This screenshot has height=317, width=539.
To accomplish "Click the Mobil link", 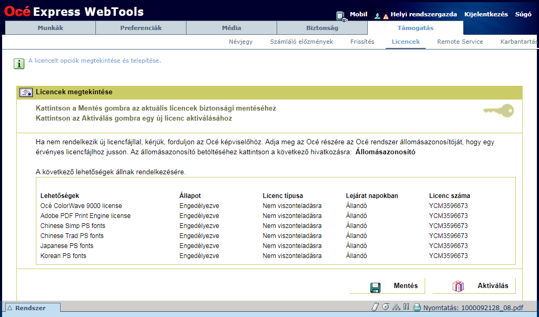I will (358, 14).
